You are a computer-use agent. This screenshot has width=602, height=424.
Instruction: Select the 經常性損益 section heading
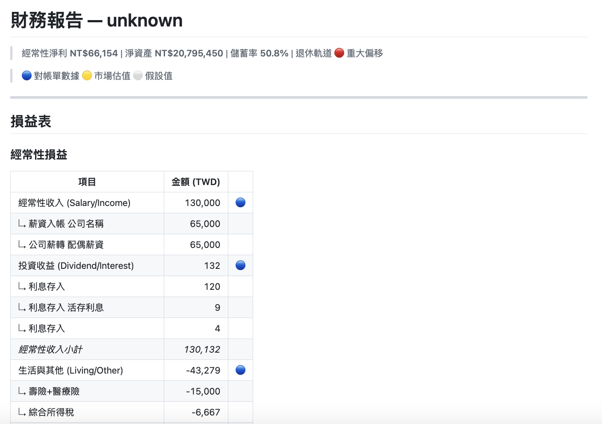(38, 155)
